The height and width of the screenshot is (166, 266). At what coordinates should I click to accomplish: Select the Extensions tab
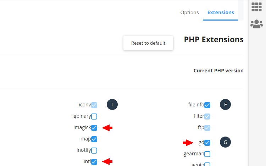(221, 12)
